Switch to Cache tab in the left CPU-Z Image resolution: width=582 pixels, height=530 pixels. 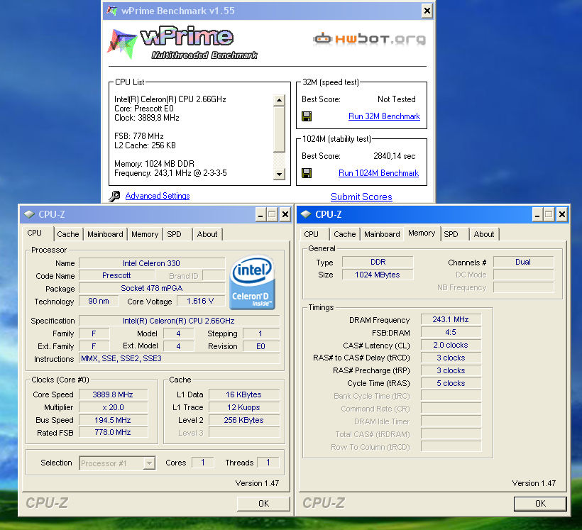(x=68, y=234)
